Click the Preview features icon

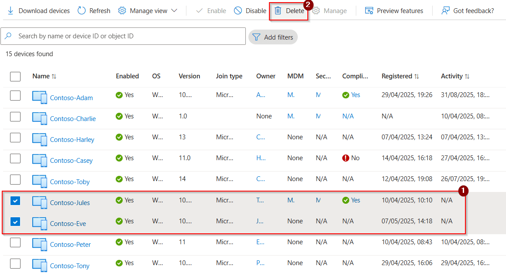coord(369,10)
